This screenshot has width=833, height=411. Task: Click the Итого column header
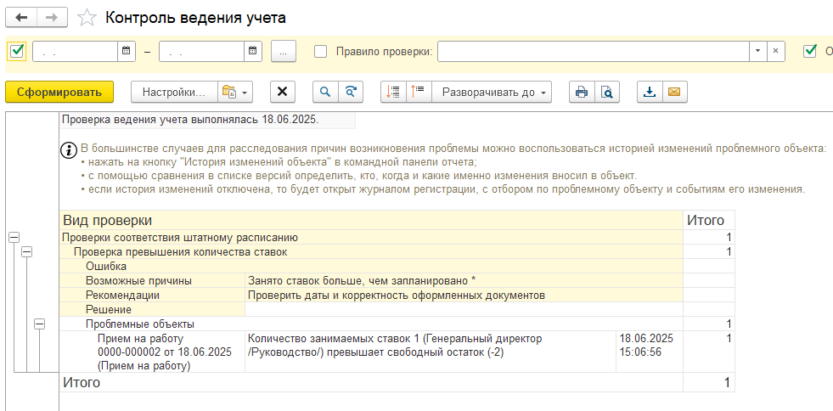click(x=709, y=220)
